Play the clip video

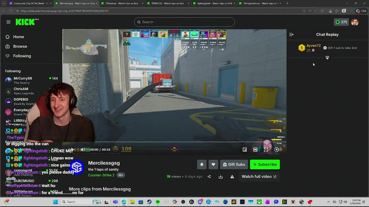(73, 149)
